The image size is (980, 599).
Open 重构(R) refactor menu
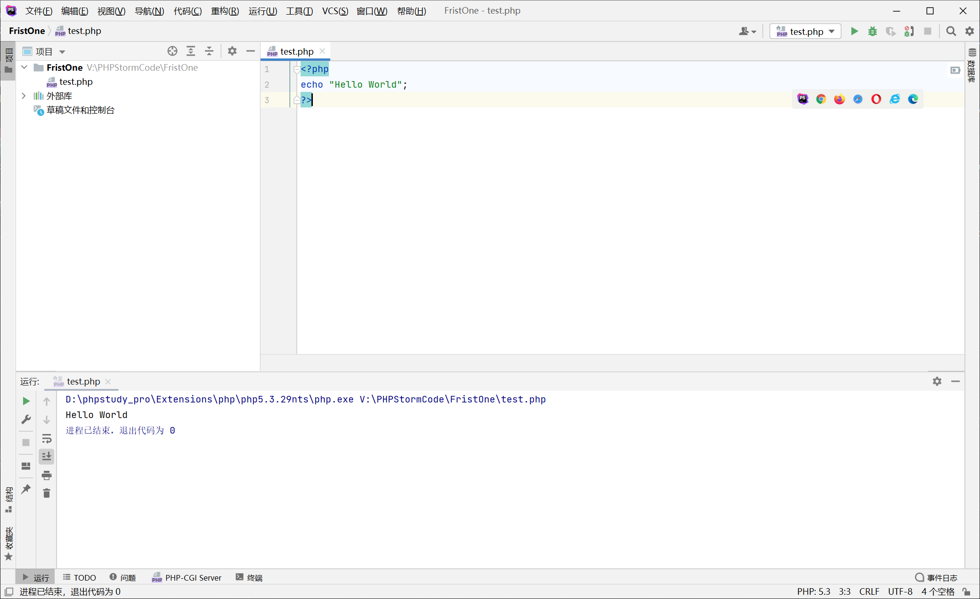[x=225, y=11]
